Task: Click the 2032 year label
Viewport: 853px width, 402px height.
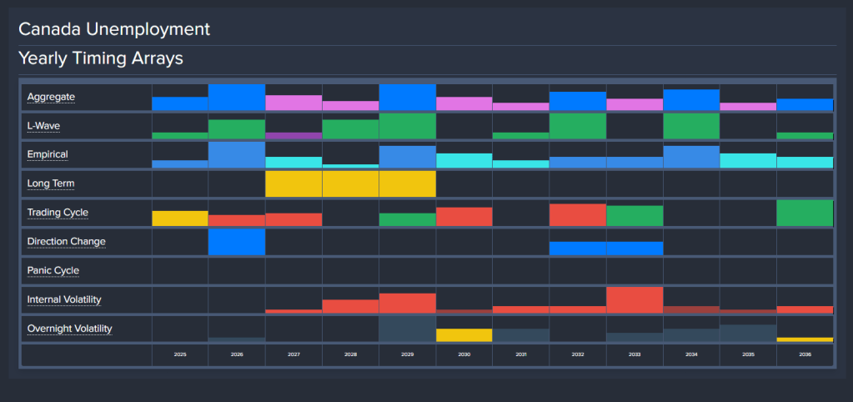Action: (578, 354)
